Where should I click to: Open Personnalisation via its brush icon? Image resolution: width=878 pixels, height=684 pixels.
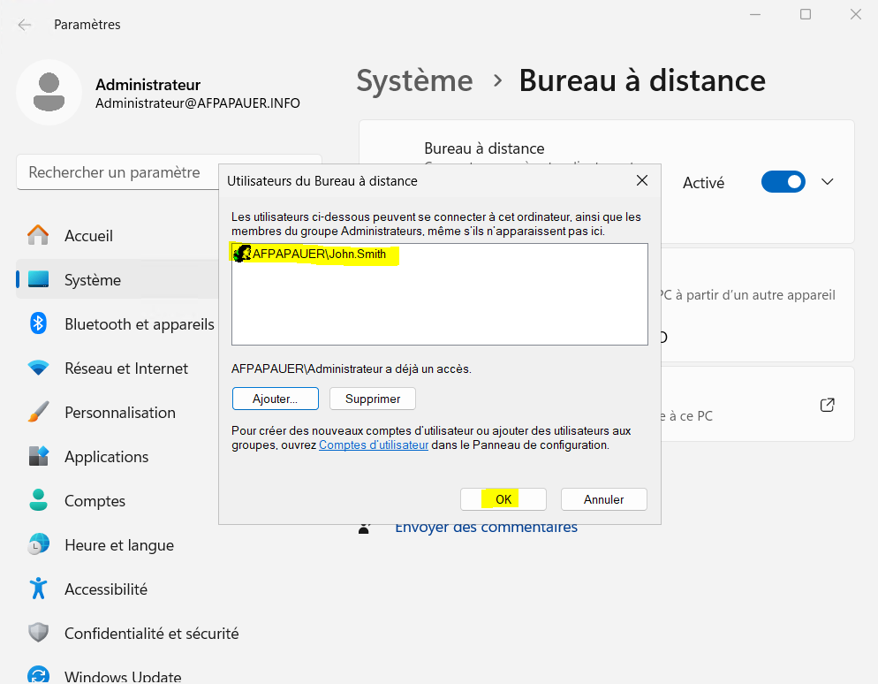38,412
